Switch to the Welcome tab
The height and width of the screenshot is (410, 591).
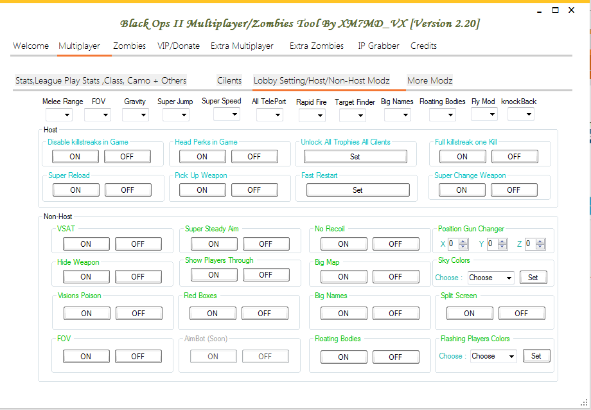click(x=31, y=46)
